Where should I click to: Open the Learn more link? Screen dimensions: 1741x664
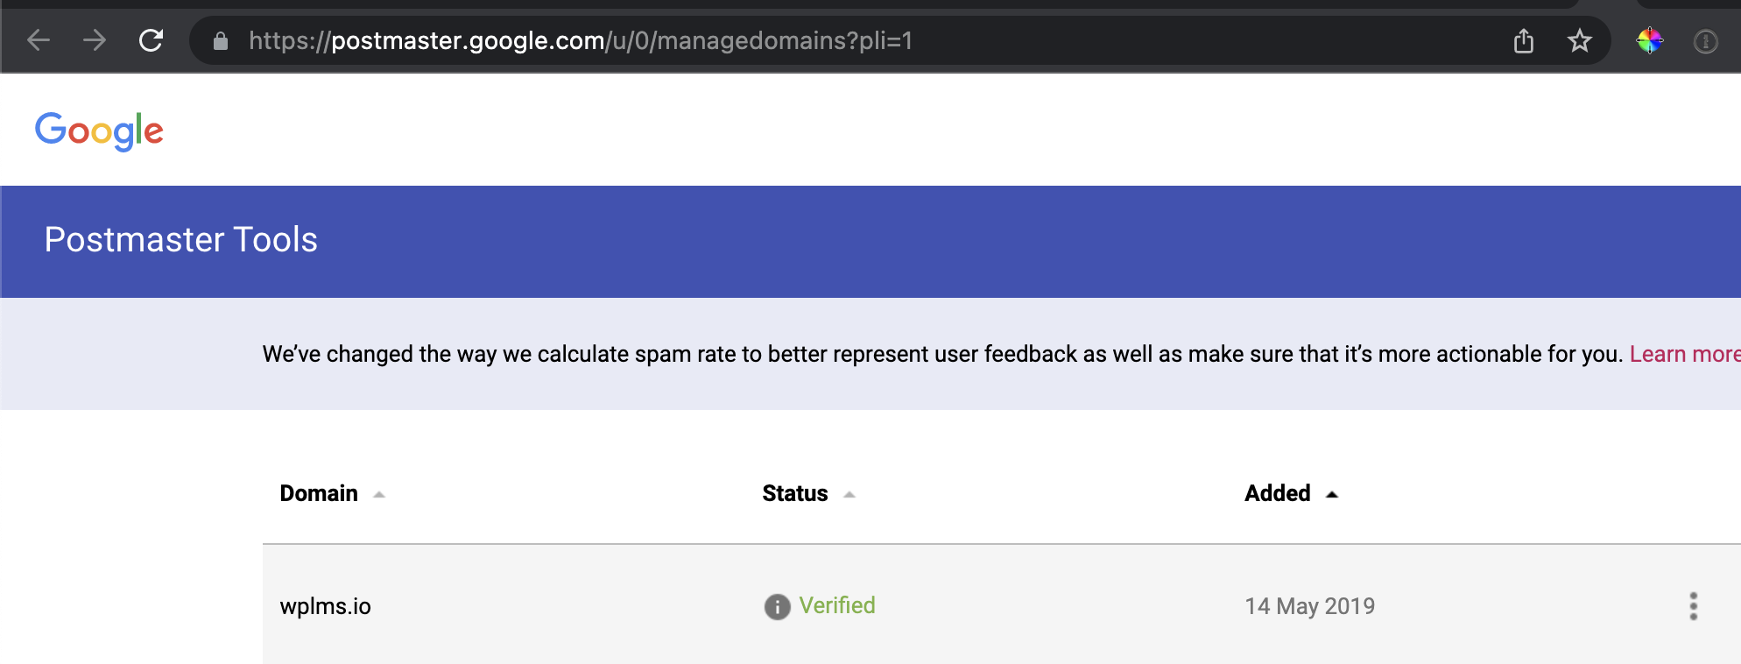(1685, 354)
